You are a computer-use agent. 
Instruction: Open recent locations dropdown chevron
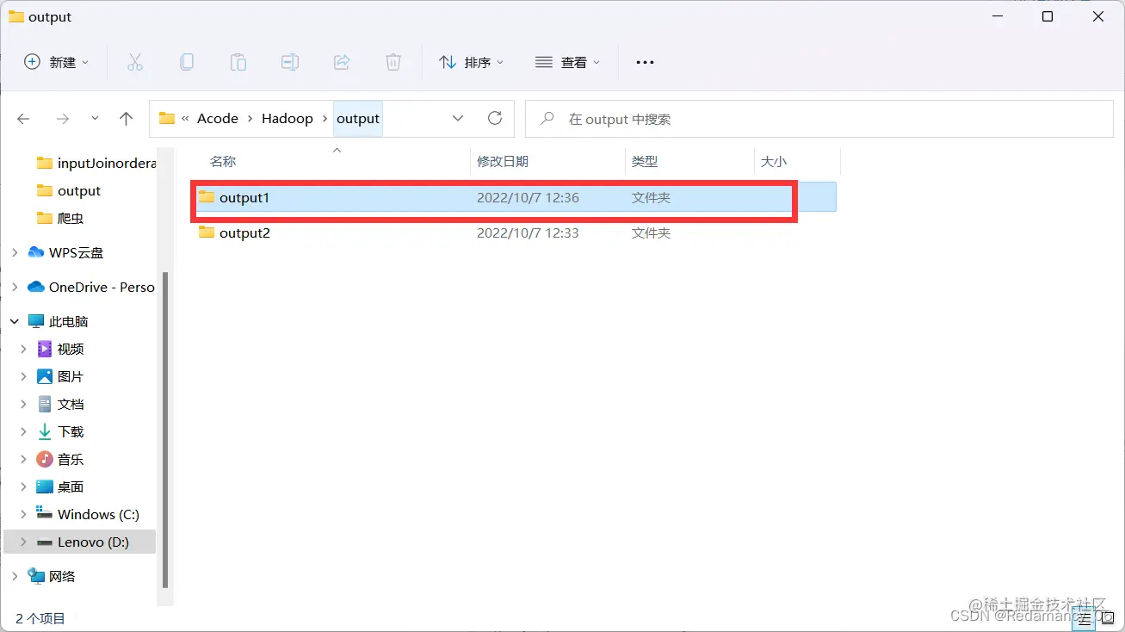coord(95,119)
